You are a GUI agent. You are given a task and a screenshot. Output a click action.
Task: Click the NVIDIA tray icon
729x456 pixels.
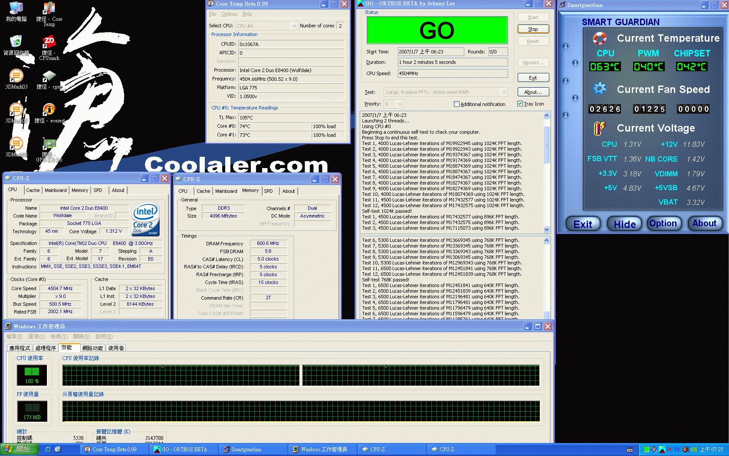click(x=693, y=449)
